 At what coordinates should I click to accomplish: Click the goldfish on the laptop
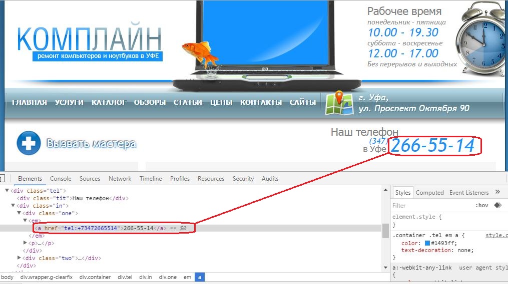point(201,53)
